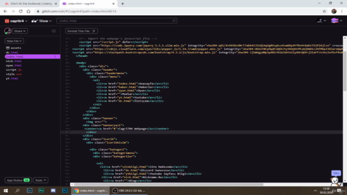Open the Show preview dropdown
Screen dimensions: 347x195
coord(41,21)
